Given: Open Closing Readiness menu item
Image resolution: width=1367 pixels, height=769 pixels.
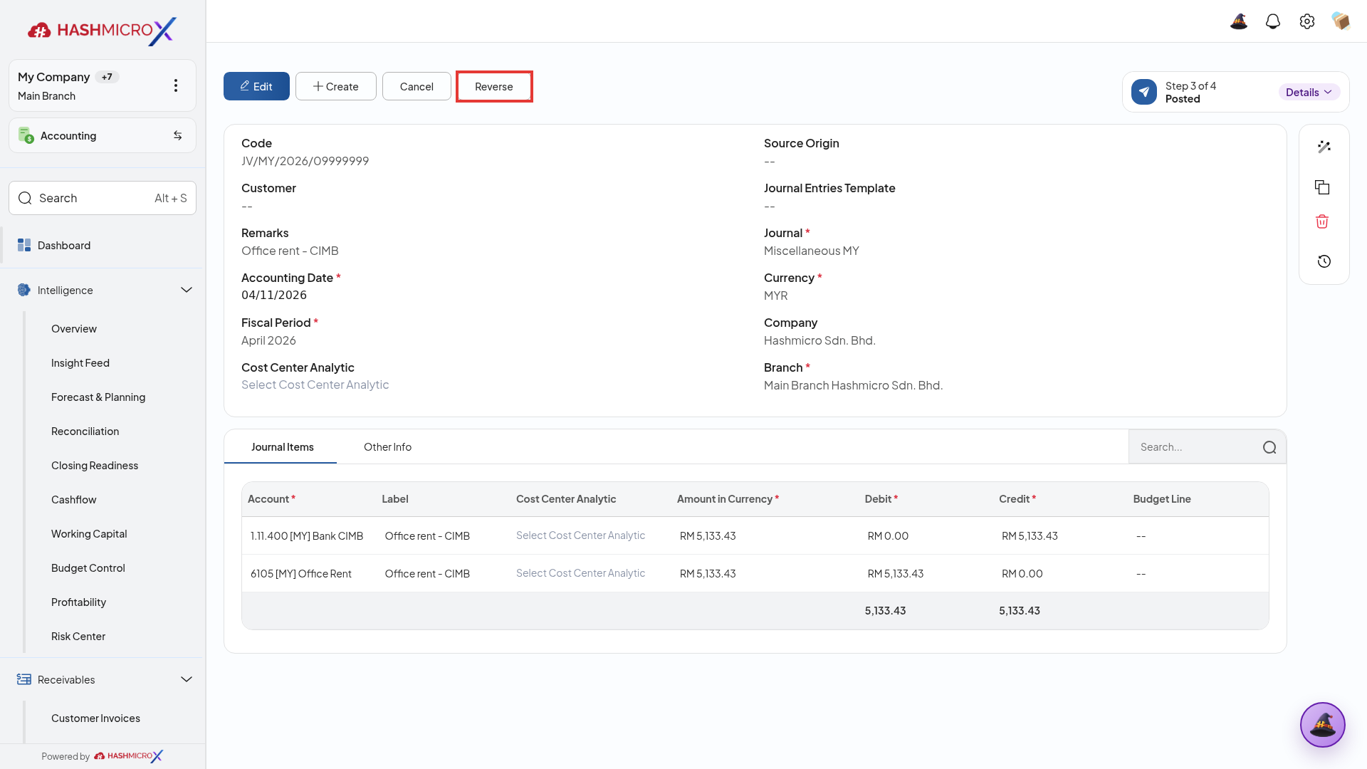Looking at the screenshot, I should coord(95,465).
